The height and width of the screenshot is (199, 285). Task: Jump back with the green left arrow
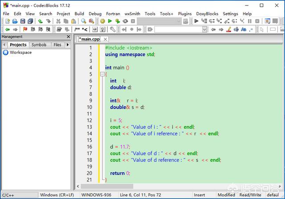click(7, 29)
